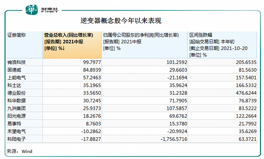Click price change value 122.2664

click(x=246, y=116)
